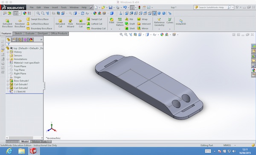
Task: Switch to the Sketch tab
Action: 18,33
